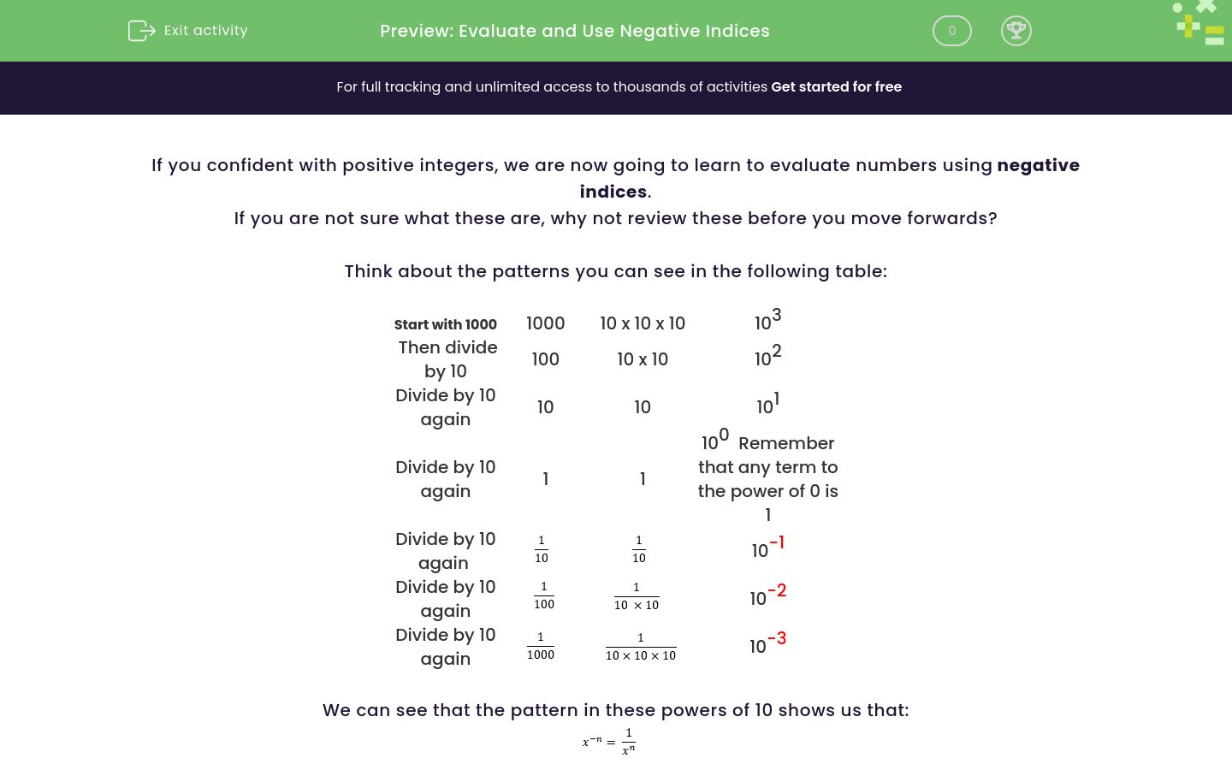Open the trophy achievements icon
This screenshot has width=1232, height=770.
pos(1016,31)
